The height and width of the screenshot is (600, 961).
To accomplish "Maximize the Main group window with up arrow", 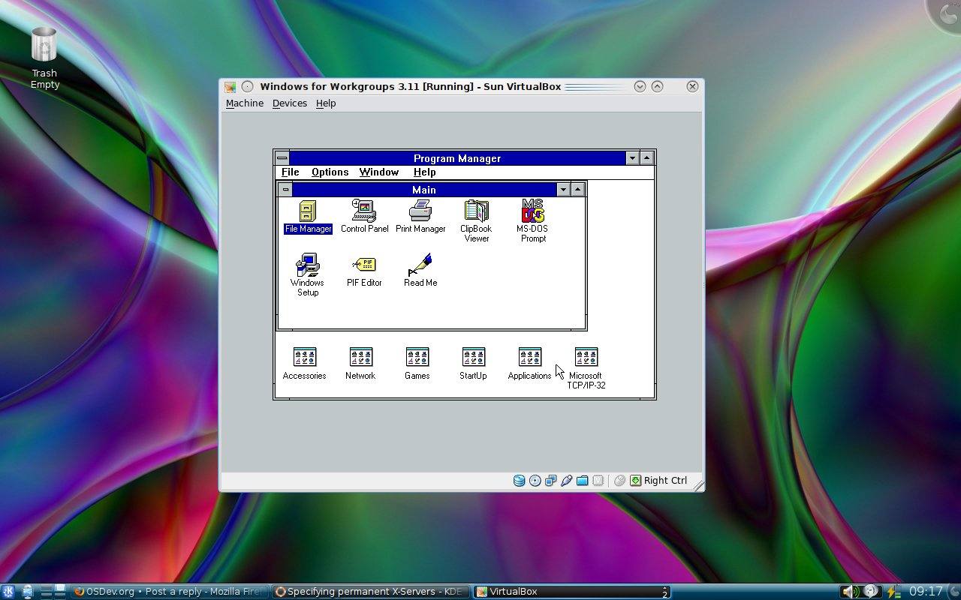I will tap(577, 190).
